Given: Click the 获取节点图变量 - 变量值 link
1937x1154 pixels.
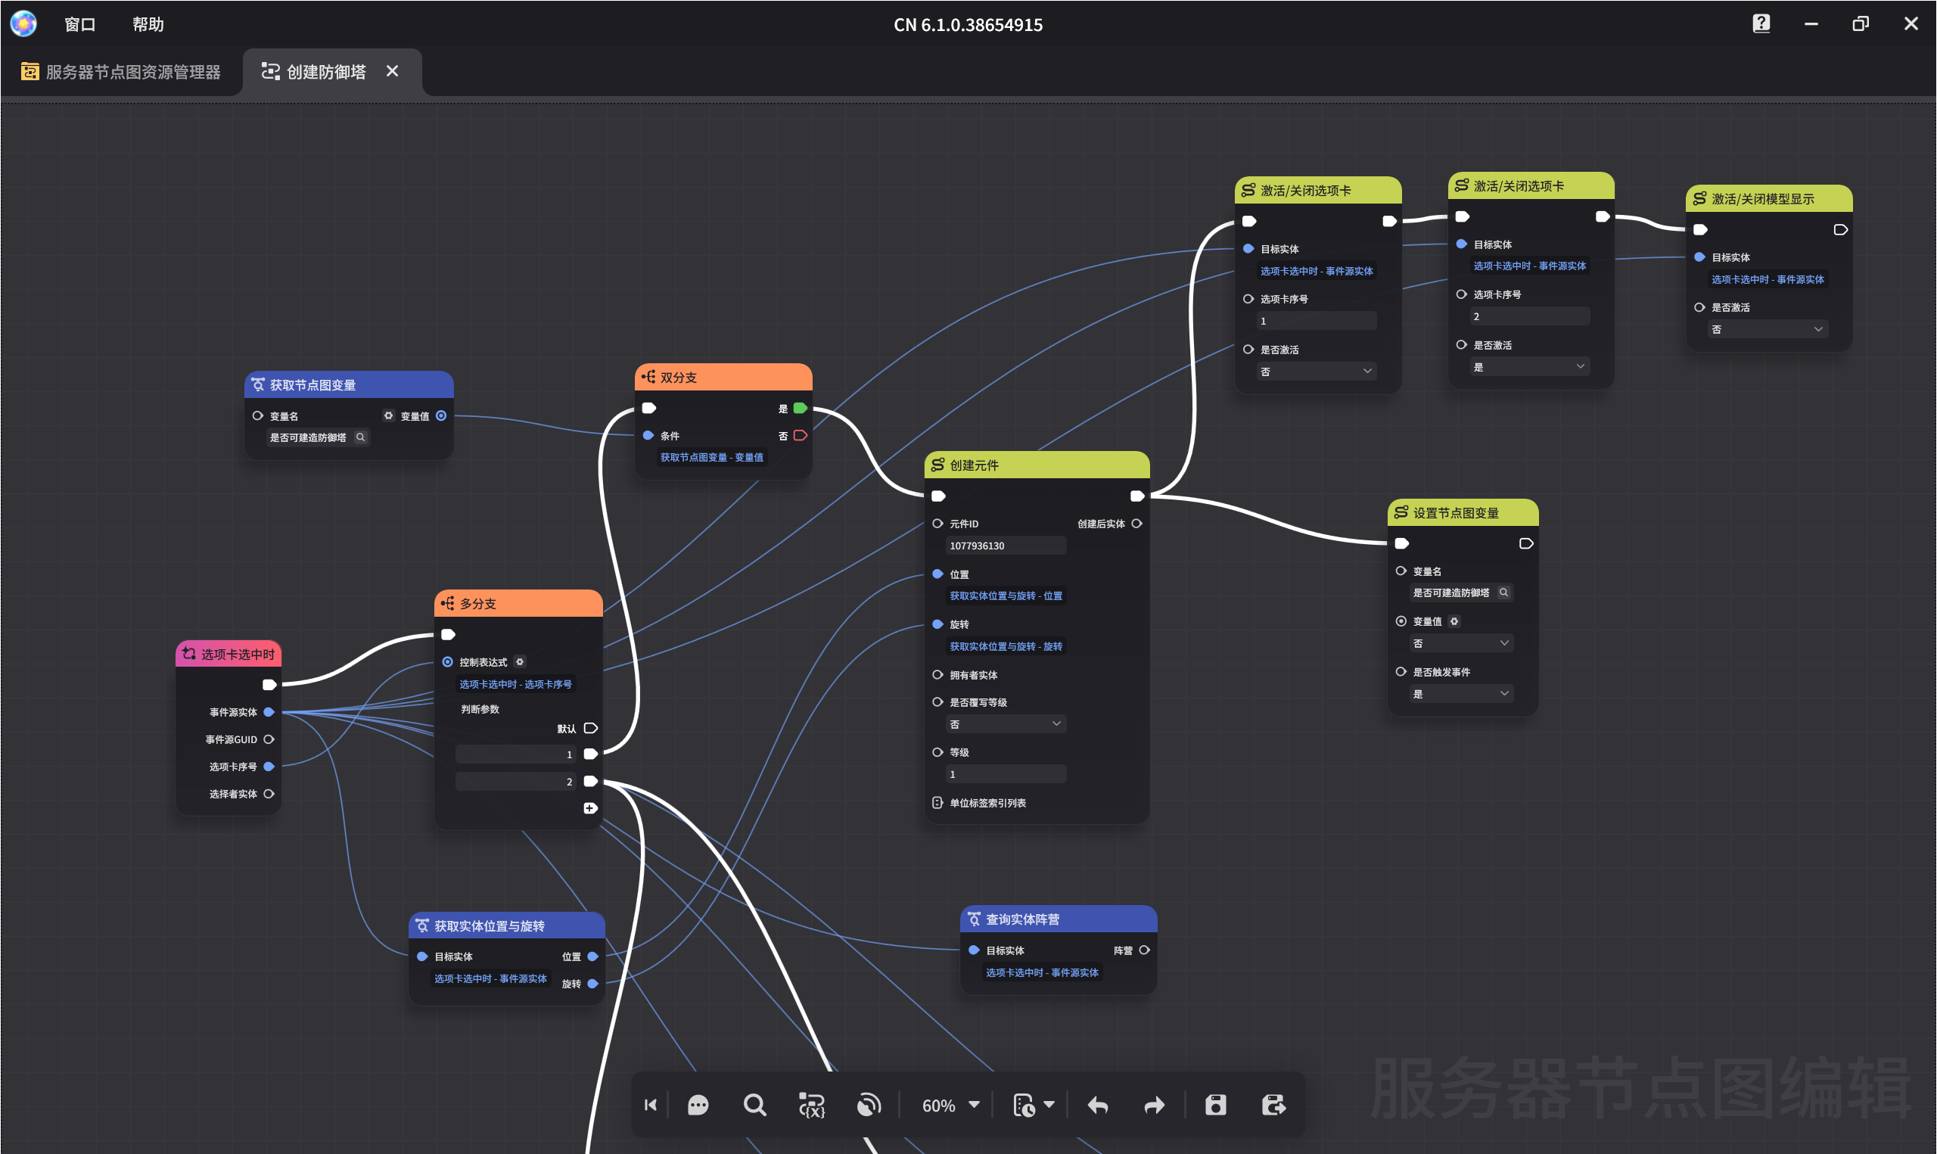Looking at the screenshot, I should (x=711, y=457).
